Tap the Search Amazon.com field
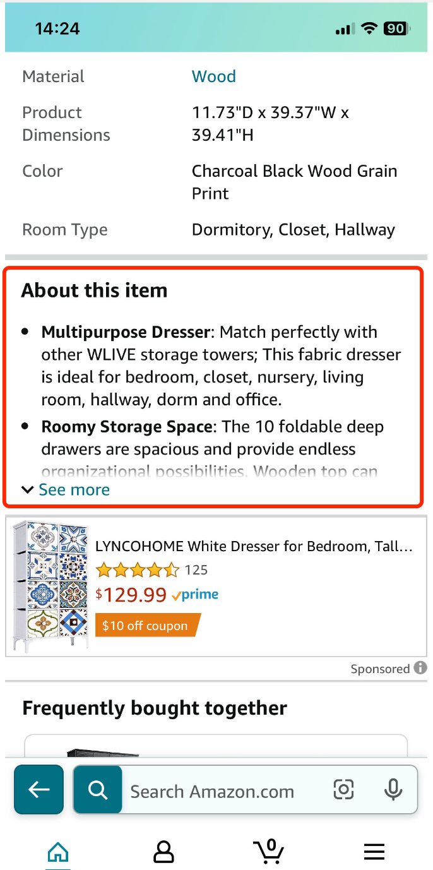The height and width of the screenshot is (870, 433). pyautogui.click(x=212, y=792)
